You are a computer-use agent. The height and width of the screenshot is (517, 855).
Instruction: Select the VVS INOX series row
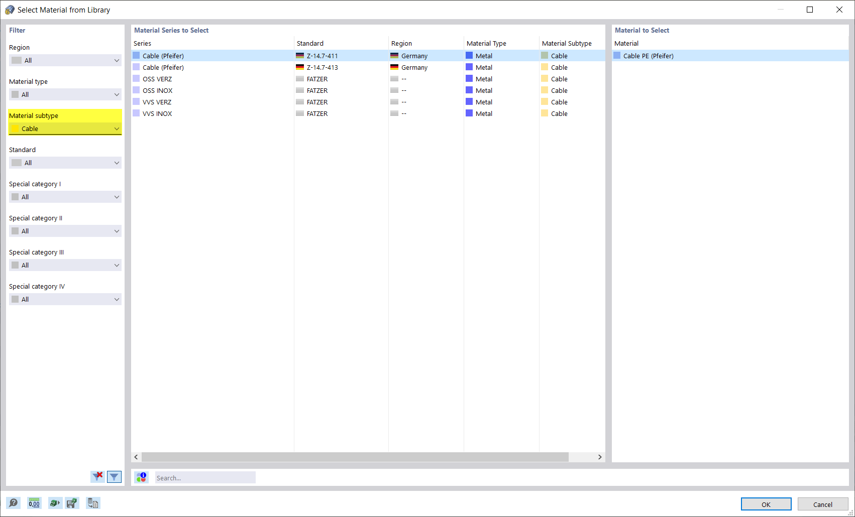368,113
